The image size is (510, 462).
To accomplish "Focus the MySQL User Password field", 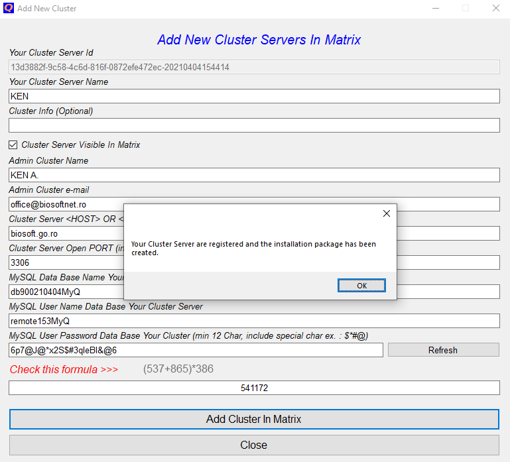I will coord(196,350).
